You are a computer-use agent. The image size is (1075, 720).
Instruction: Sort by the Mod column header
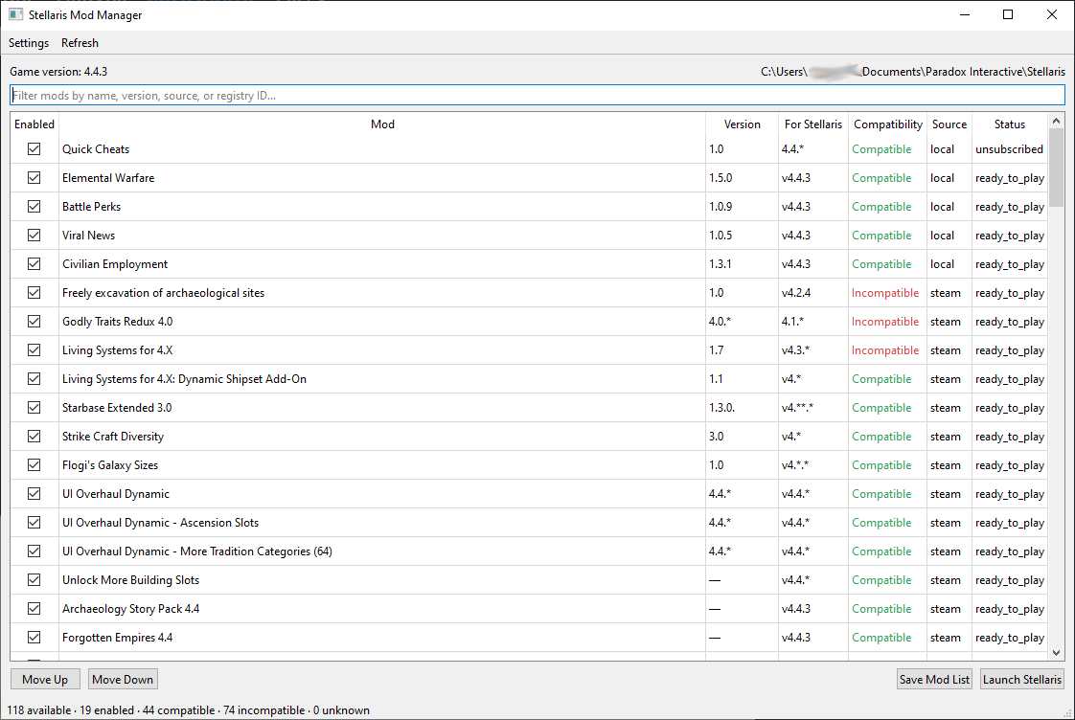382,124
